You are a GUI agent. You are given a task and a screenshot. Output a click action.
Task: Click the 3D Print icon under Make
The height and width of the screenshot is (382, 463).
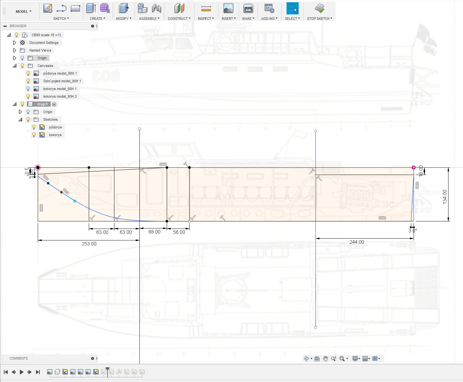(x=248, y=8)
